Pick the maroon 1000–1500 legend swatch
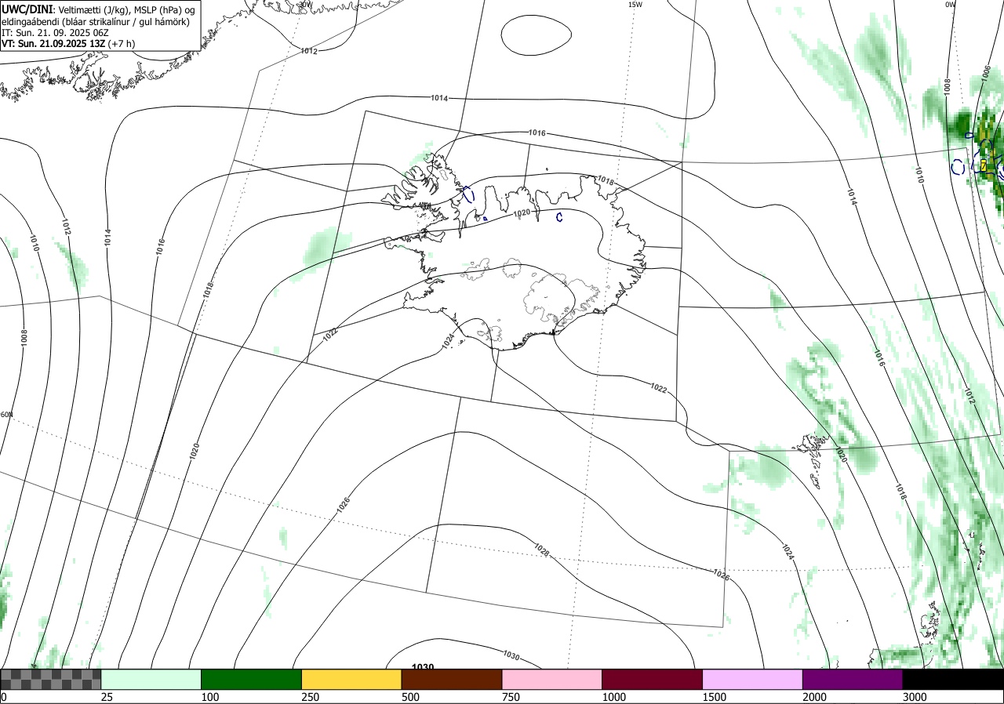The image size is (1004, 704). (x=653, y=679)
